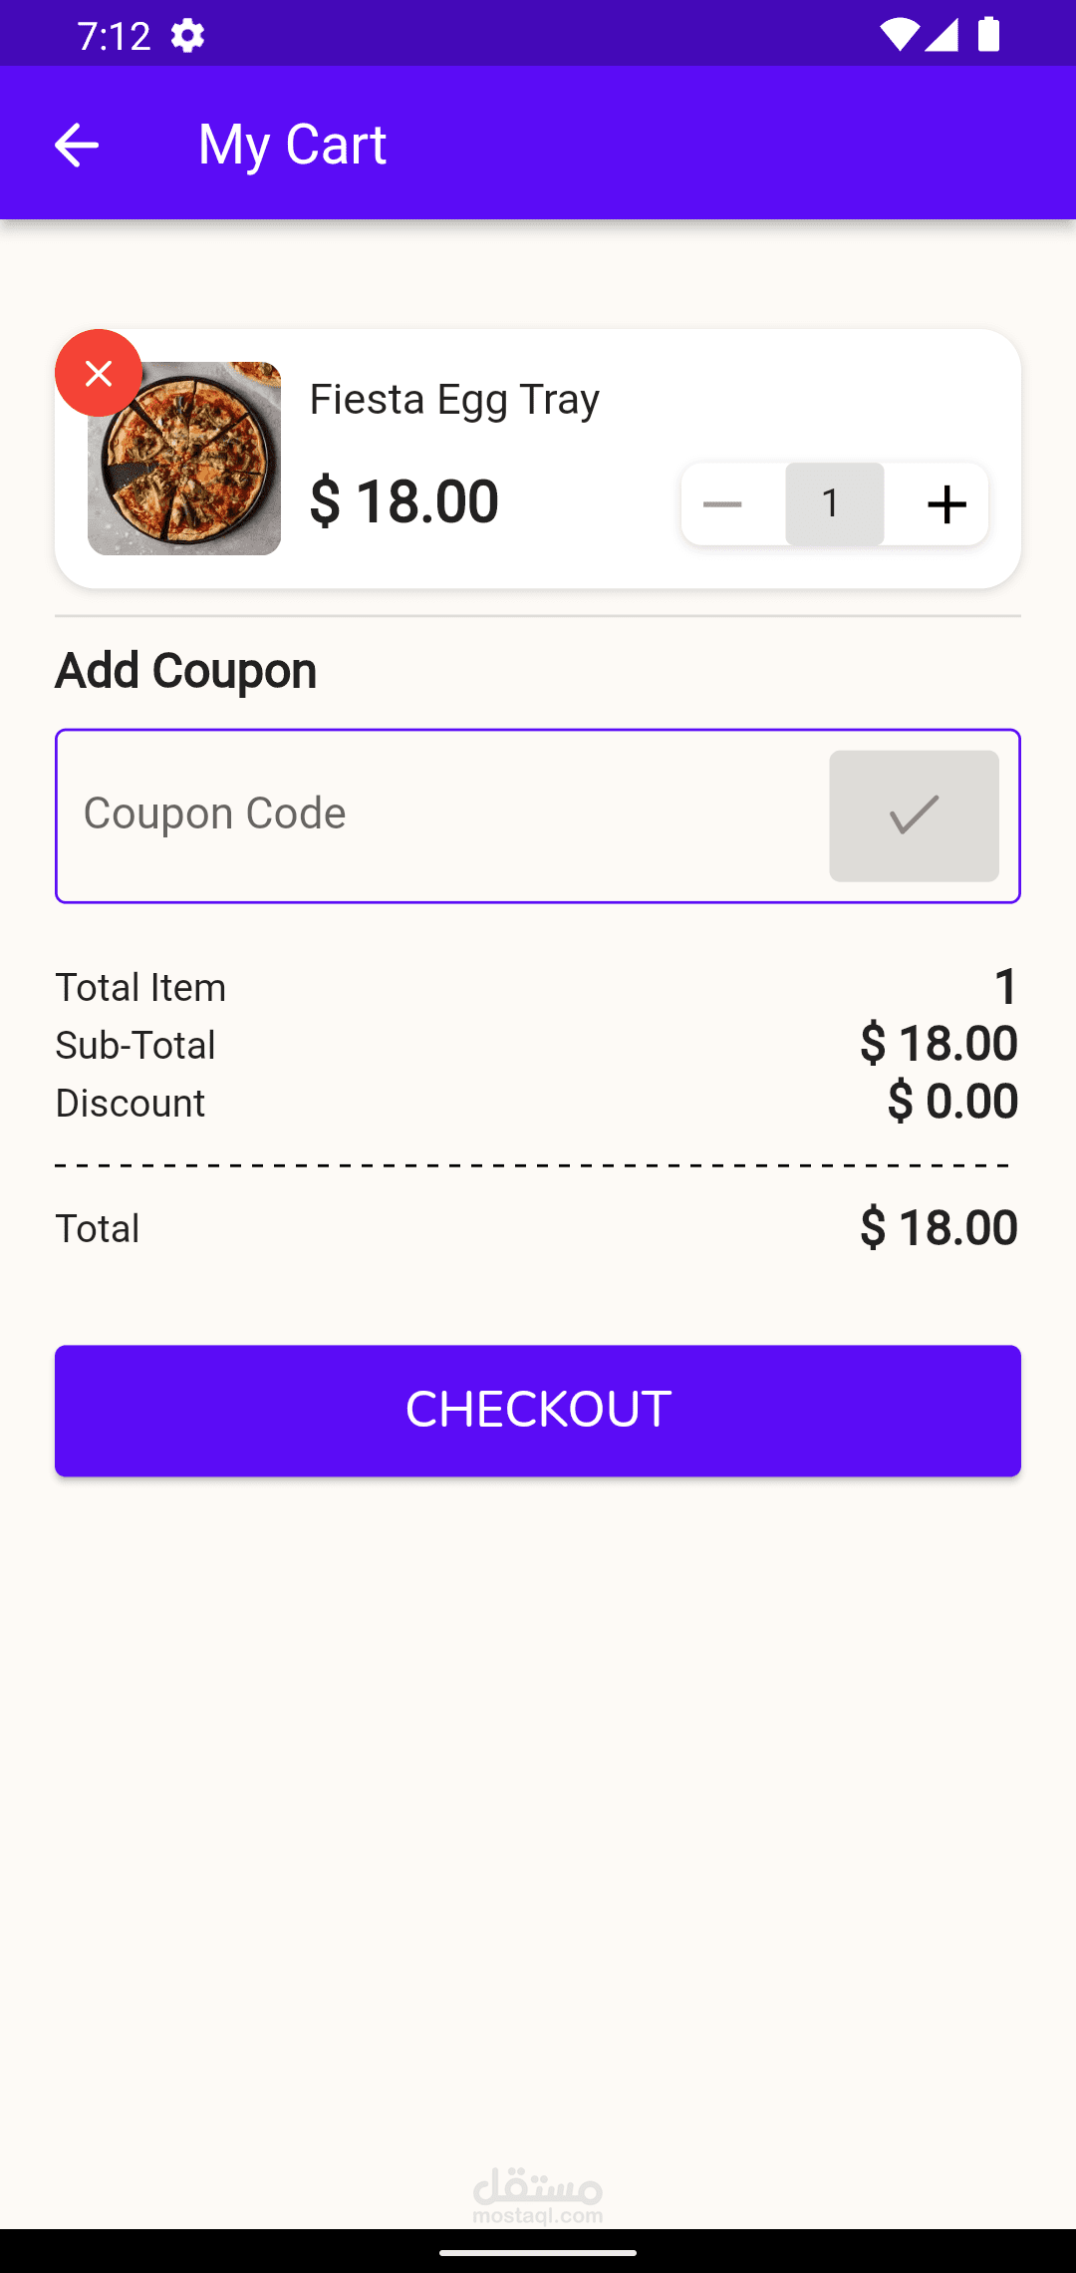Focus the Coupon Code input field
Image resolution: width=1076 pixels, height=2273 pixels.
tap(438, 815)
